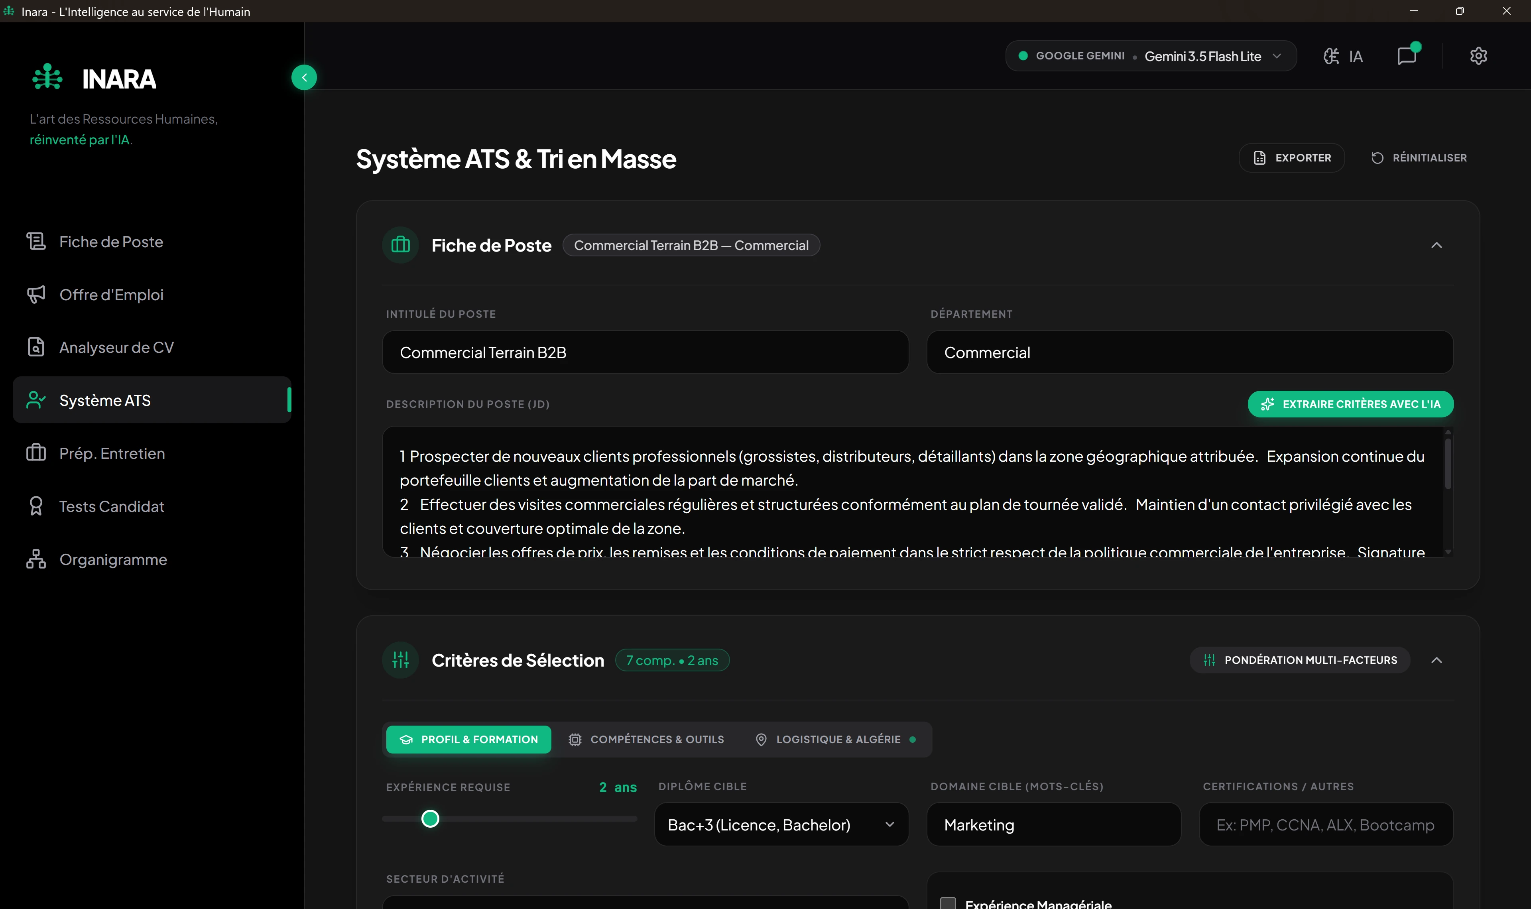
Task: Click the graduation cap icon on Profil tab
Action: [x=405, y=739]
